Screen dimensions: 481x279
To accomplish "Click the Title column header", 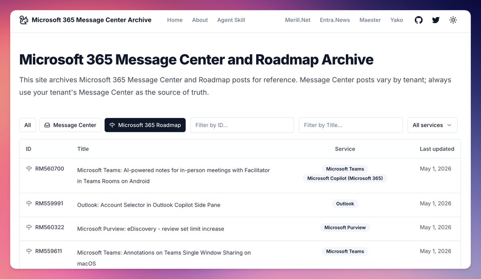I will tap(83, 149).
